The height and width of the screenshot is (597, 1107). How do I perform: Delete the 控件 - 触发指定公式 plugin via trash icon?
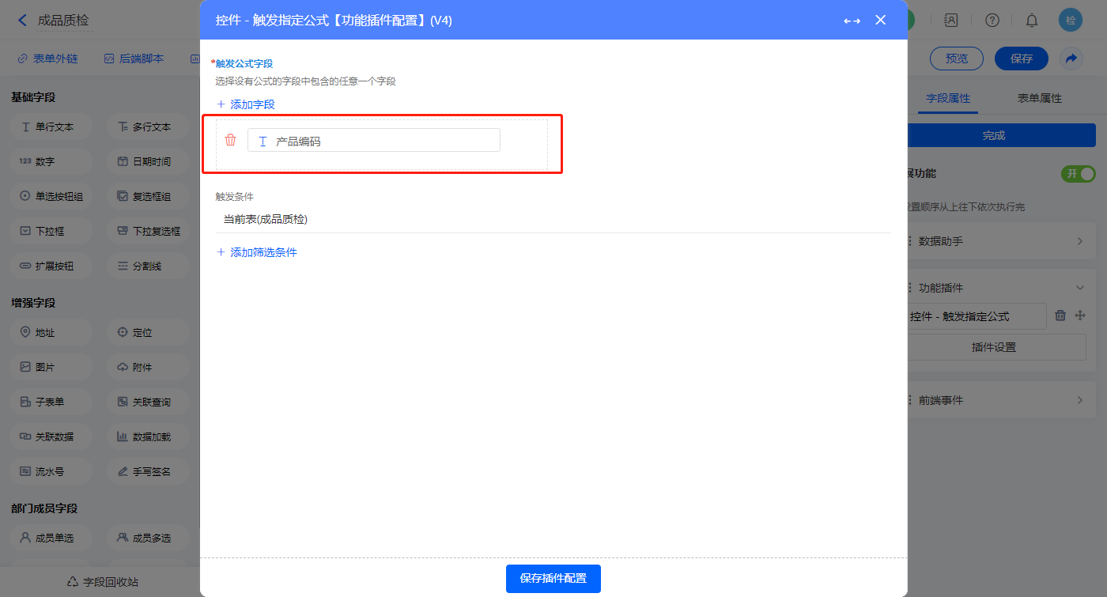pyautogui.click(x=1061, y=316)
